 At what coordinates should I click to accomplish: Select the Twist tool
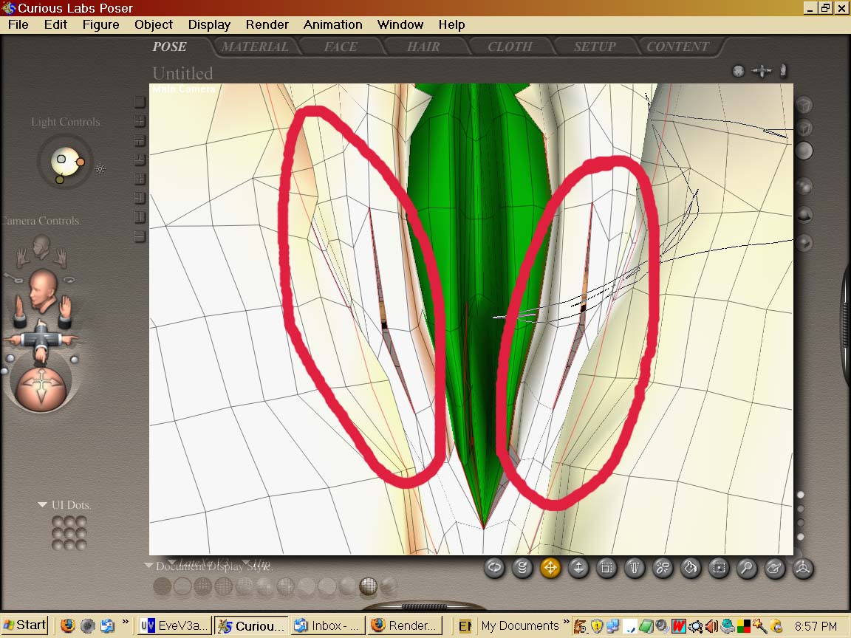click(522, 568)
